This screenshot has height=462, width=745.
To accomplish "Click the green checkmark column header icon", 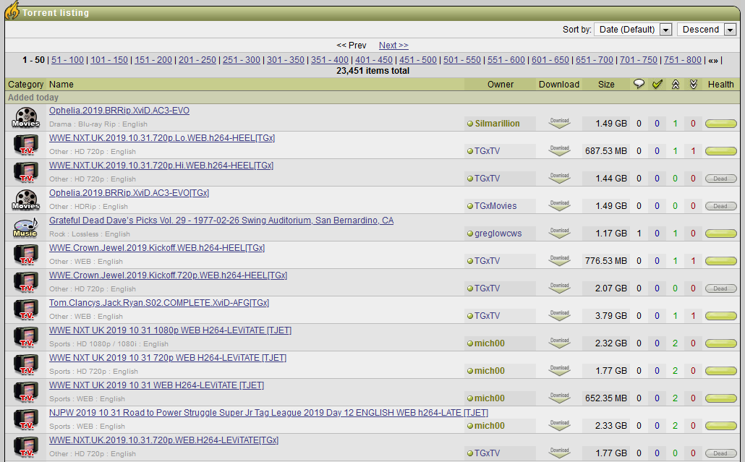I will [x=657, y=84].
